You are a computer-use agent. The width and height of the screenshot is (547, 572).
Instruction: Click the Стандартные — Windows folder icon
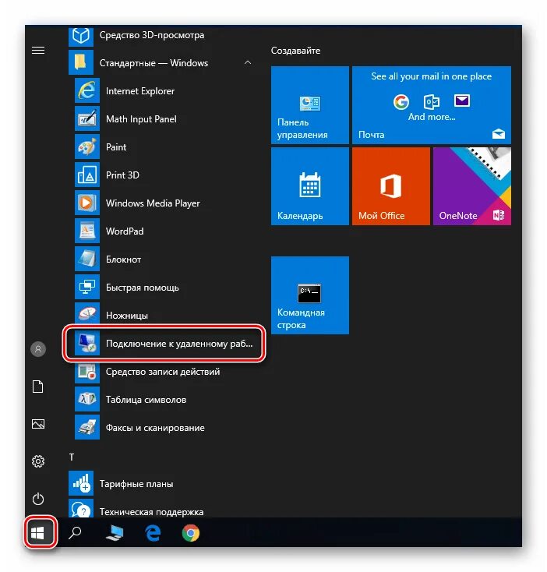81,63
